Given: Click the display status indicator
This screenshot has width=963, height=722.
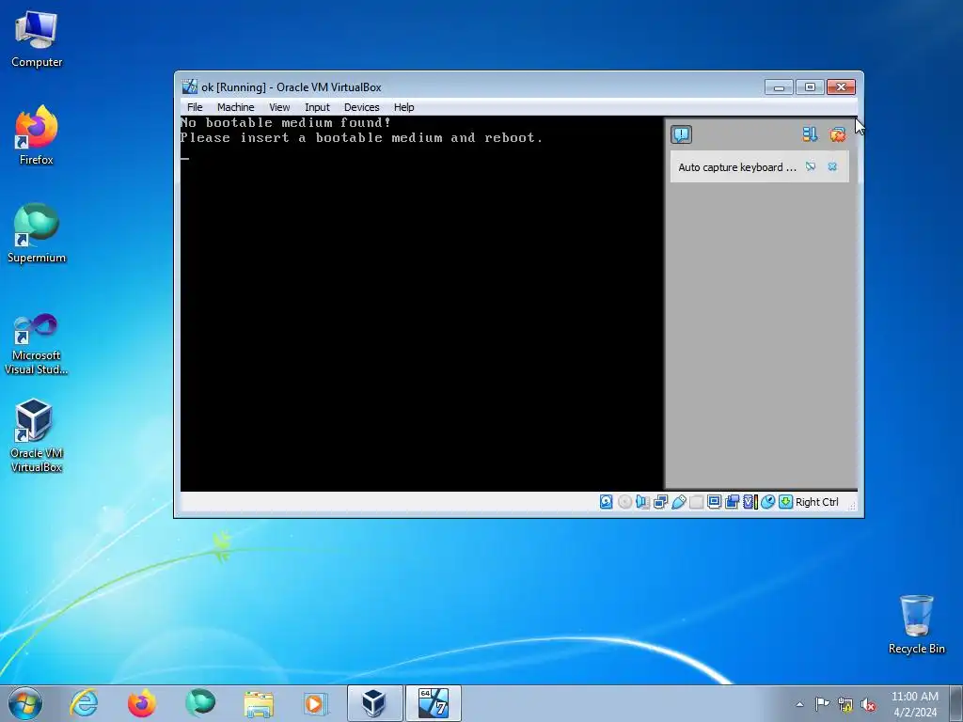Looking at the screenshot, I should click(x=715, y=502).
